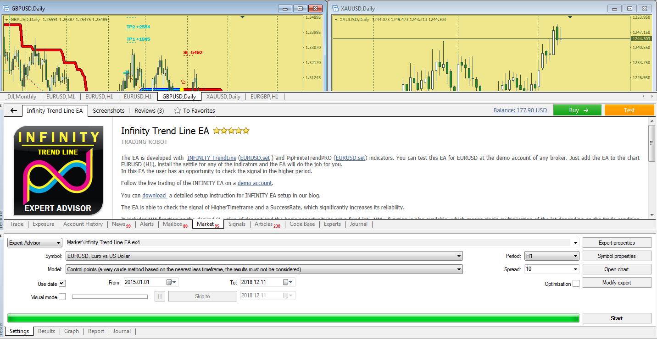Go back using the Market back arrow

pyautogui.click(x=14, y=110)
